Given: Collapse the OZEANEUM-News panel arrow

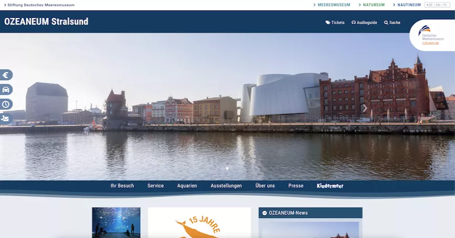Looking at the screenshot, I should 264,213.
